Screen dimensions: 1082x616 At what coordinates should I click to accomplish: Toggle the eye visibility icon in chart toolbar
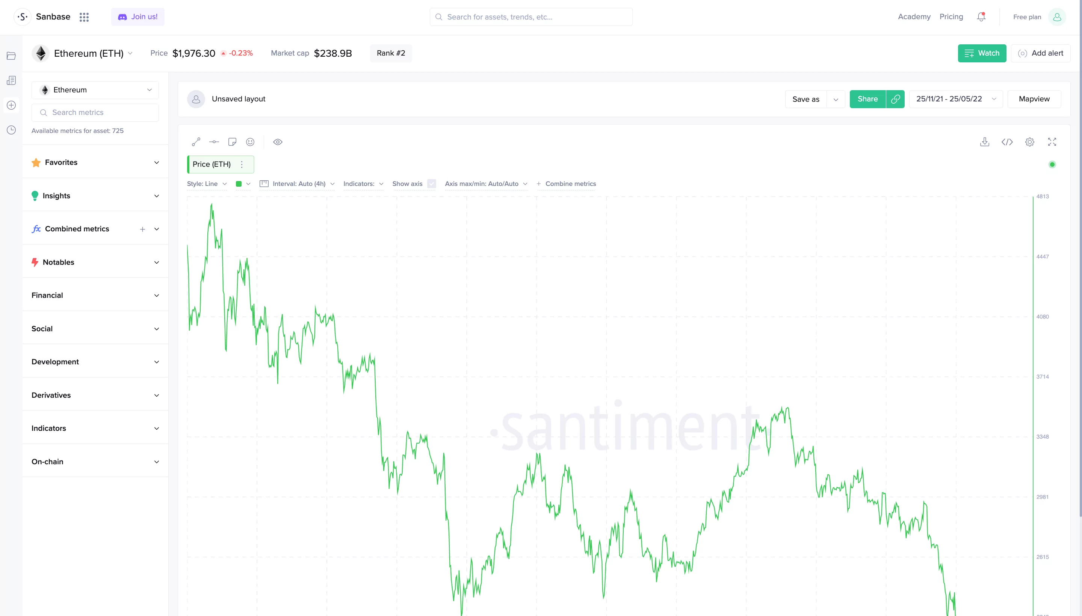tap(278, 142)
